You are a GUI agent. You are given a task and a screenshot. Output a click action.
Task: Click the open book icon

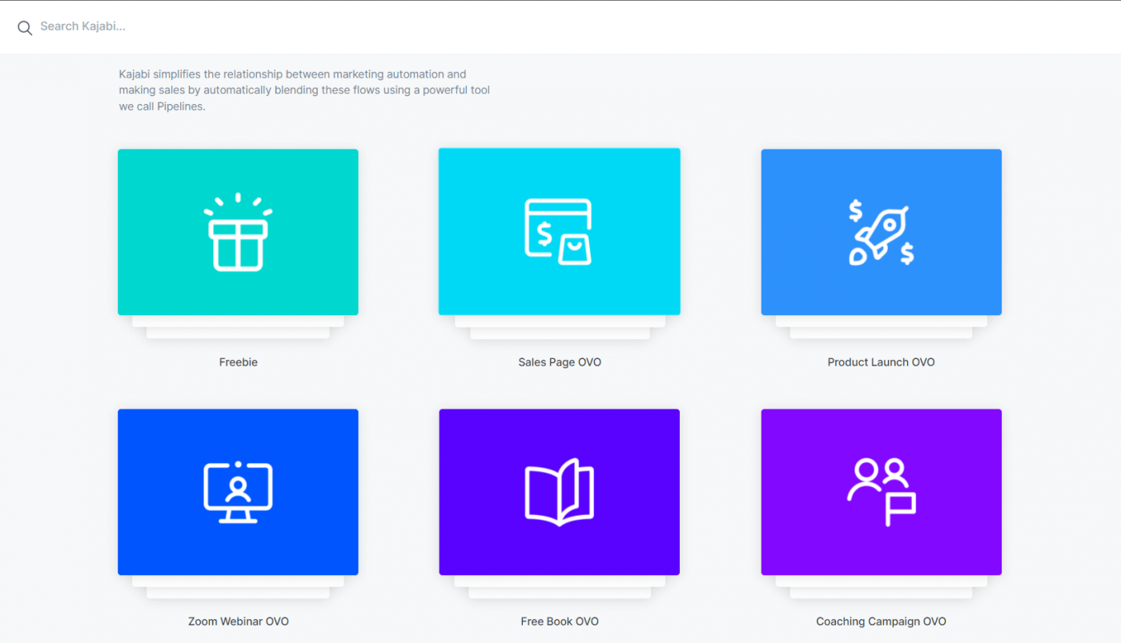[559, 492]
